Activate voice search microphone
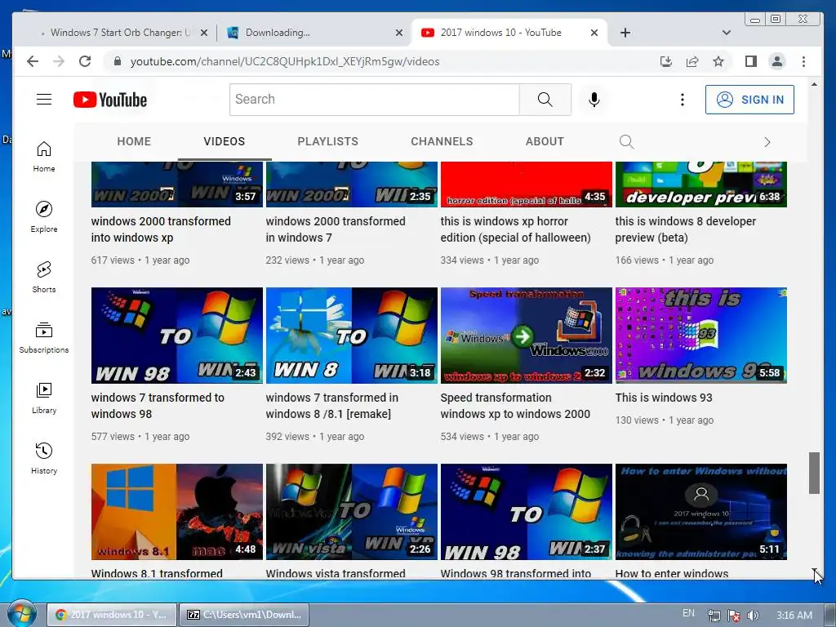Viewport: 836px width, 627px height. click(594, 100)
